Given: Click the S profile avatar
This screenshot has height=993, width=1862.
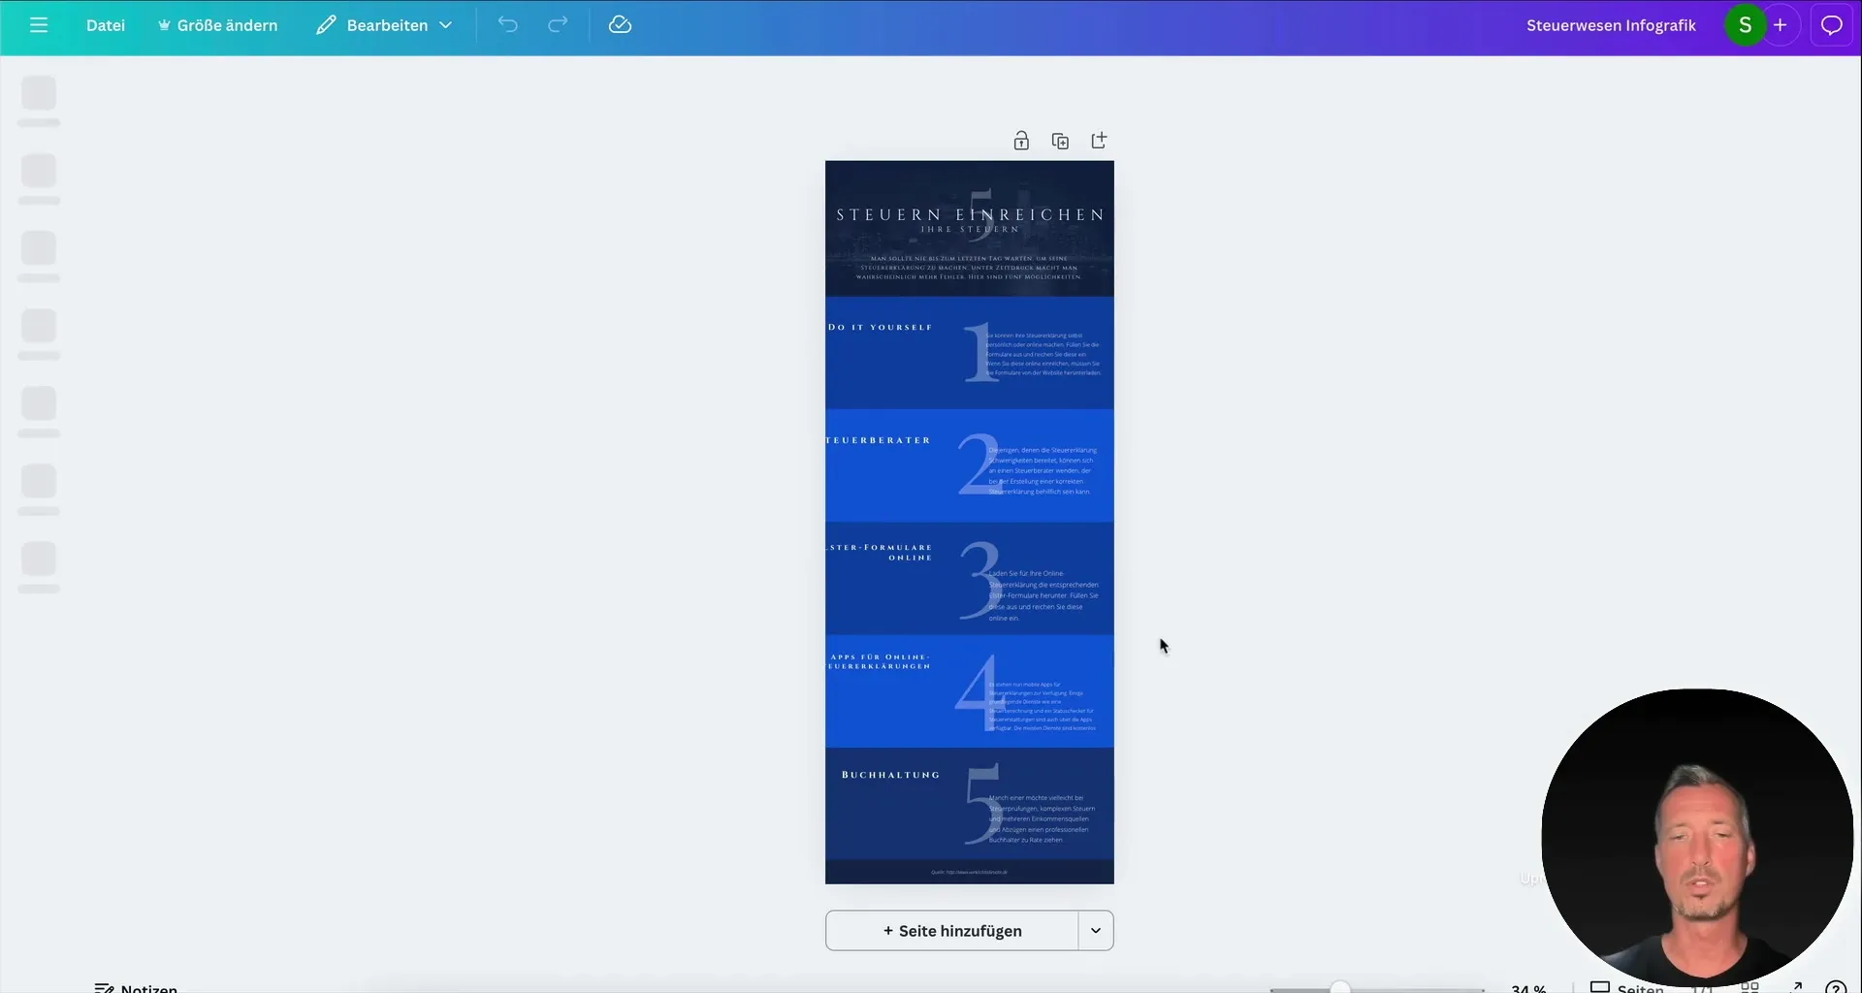Looking at the screenshot, I should point(1745,24).
